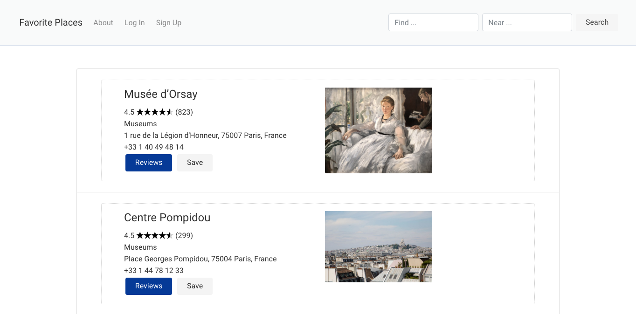This screenshot has width=636, height=314.
Task: Click the Musée d'Orsay title
Action: 161,94
